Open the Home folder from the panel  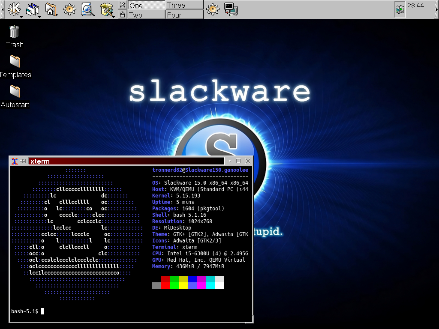click(51, 9)
